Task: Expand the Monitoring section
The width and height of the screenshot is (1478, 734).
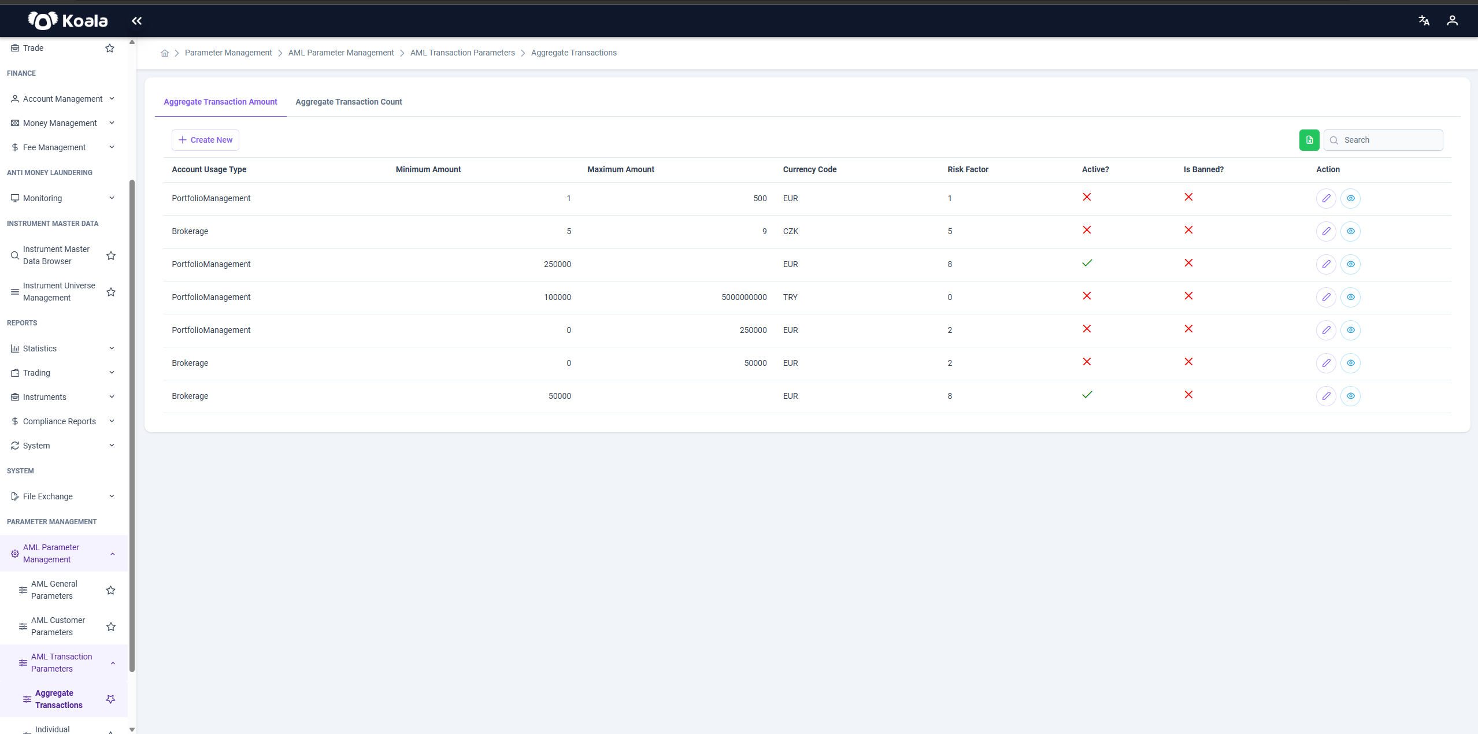Action: [63, 198]
